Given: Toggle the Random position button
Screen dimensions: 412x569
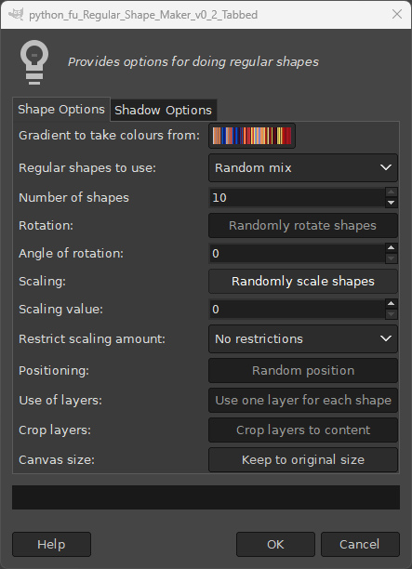Looking at the screenshot, I should [303, 371].
